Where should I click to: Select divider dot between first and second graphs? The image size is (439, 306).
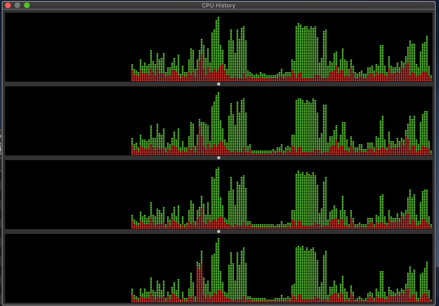tap(219, 84)
